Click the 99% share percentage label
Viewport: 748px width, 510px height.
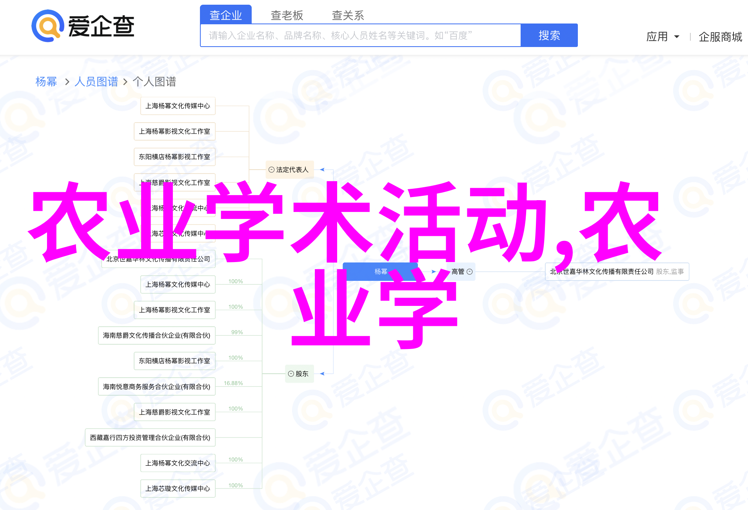pos(237,332)
